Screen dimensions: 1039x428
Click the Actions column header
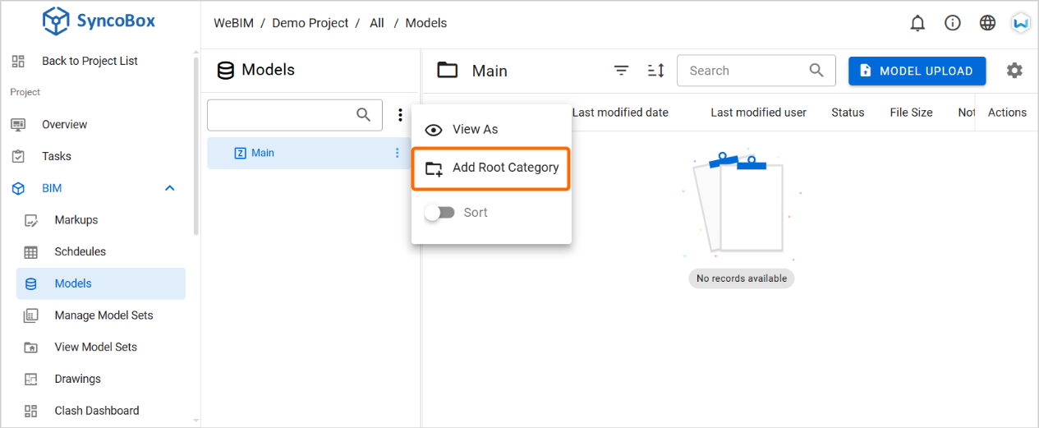[x=1007, y=113]
